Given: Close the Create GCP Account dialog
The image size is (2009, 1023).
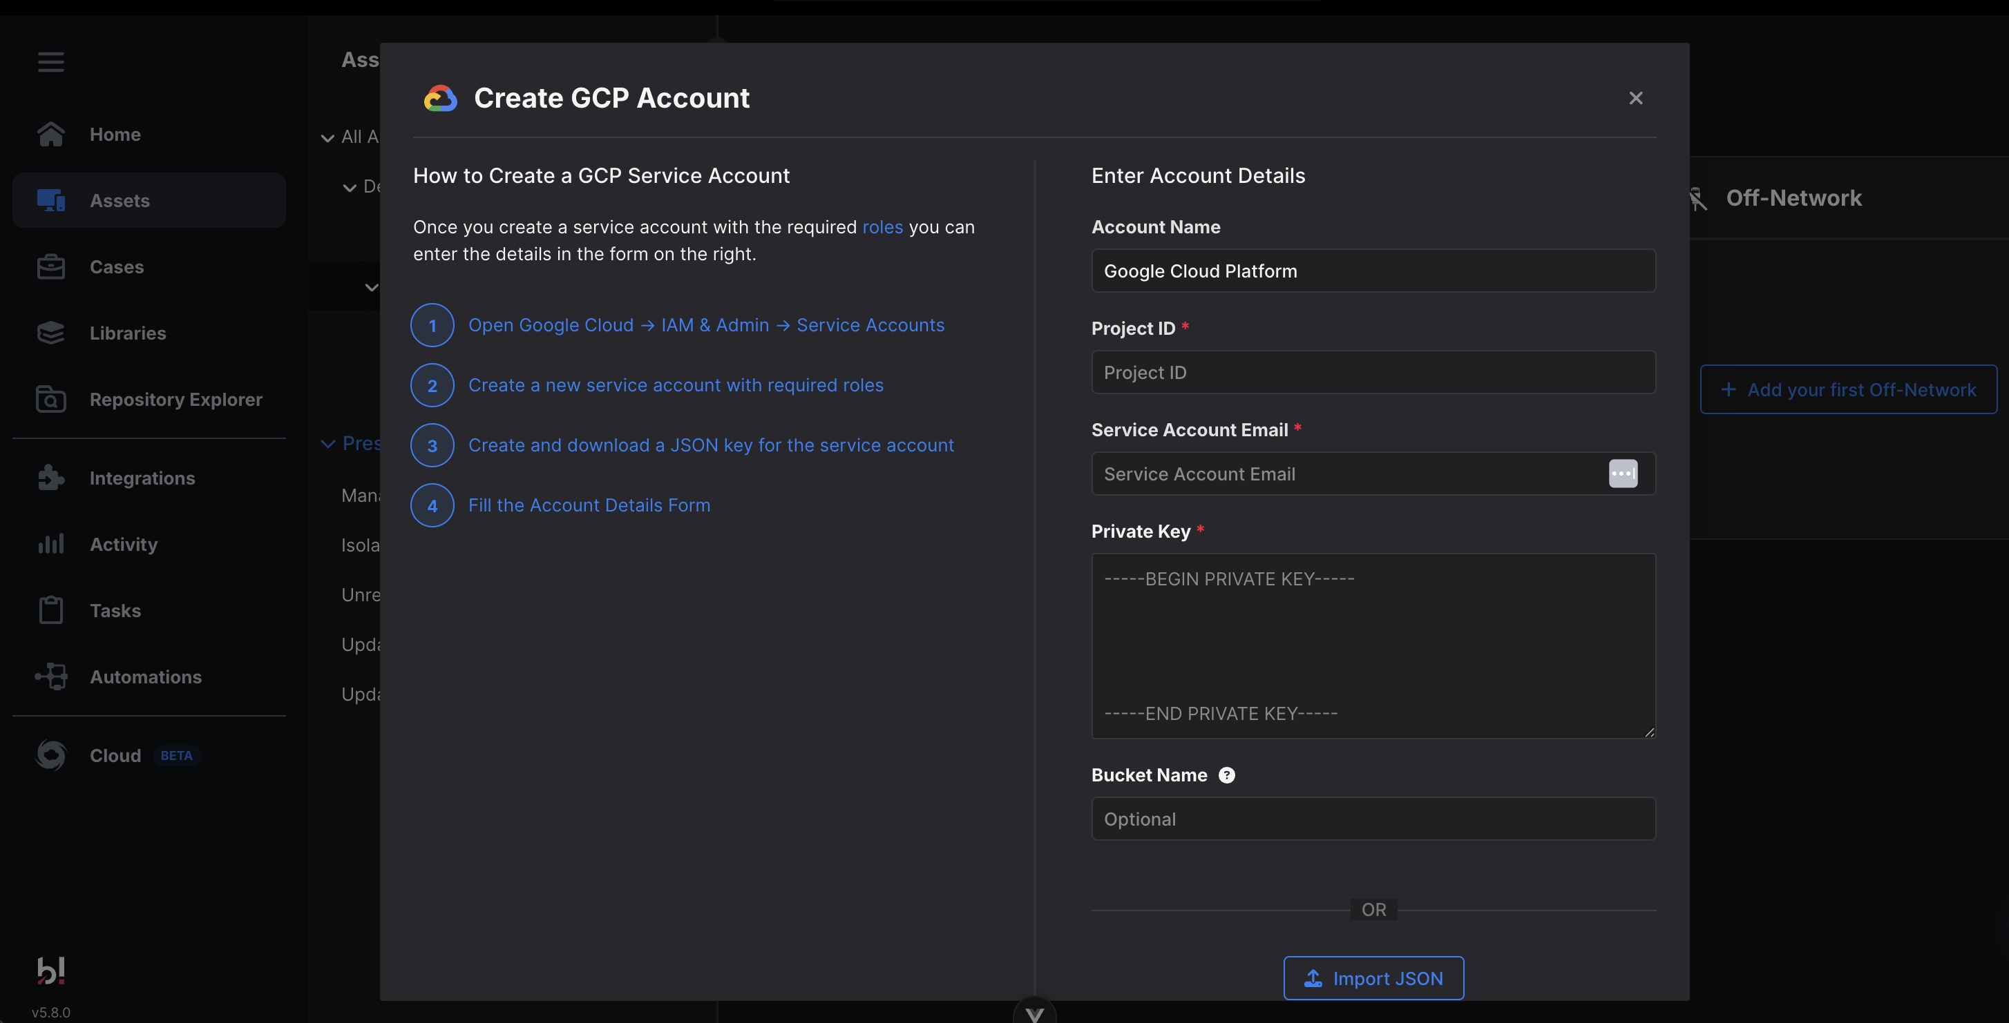Looking at the screenshot, I should [x=1635, y=98].
